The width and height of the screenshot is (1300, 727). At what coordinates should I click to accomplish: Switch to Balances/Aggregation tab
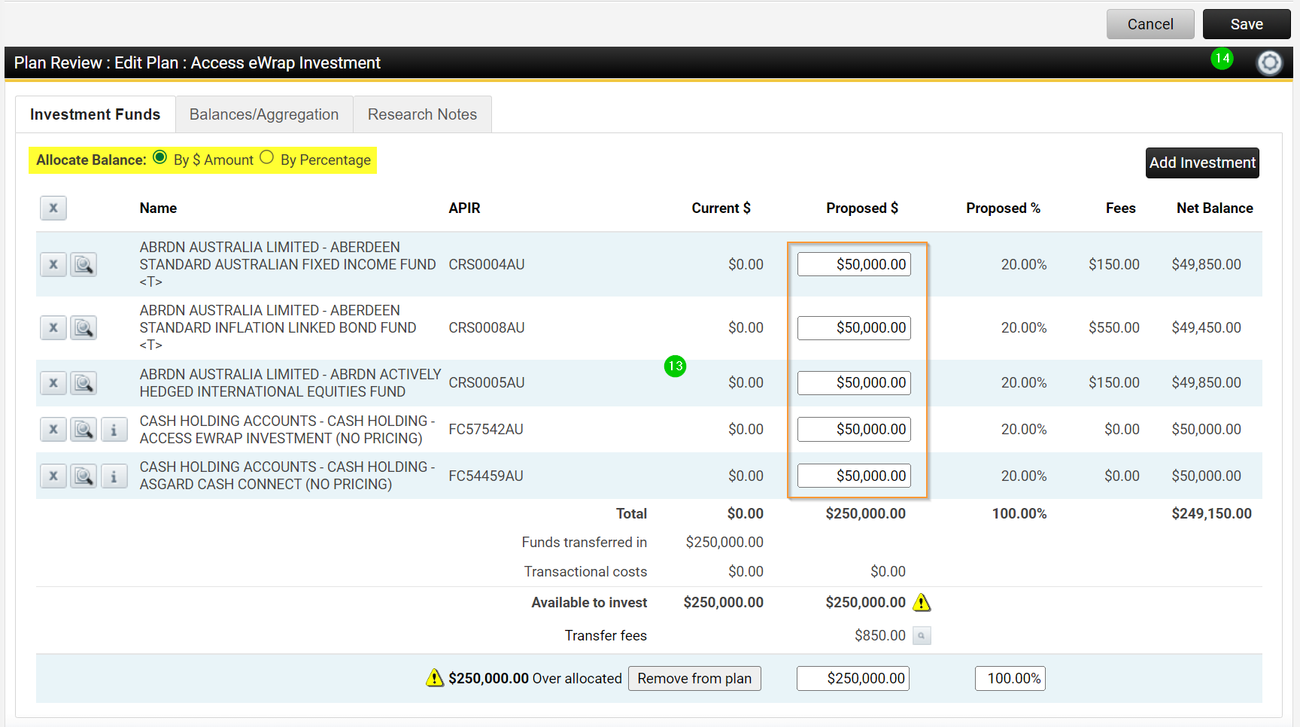tap(264, 114)
